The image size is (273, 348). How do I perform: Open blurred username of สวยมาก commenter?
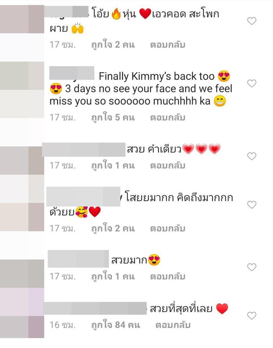(78, 259)
